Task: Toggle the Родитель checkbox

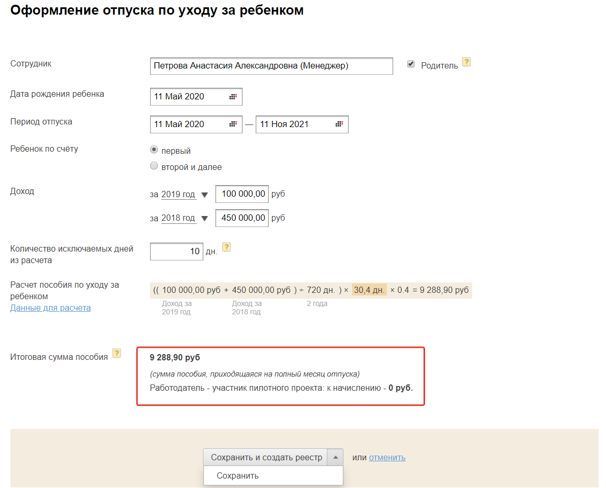Action: [411, 64]
